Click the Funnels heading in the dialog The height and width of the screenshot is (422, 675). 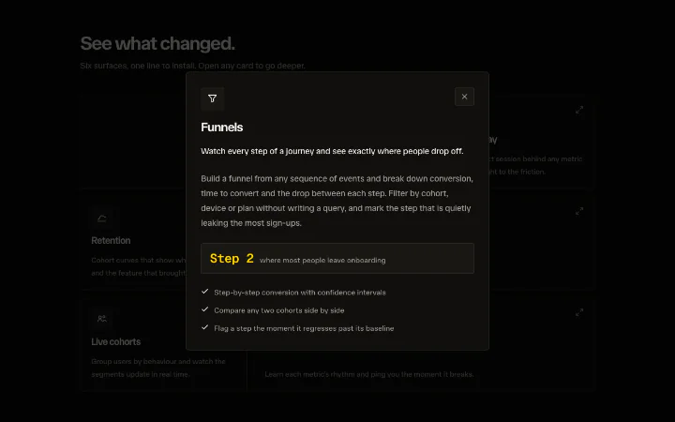point(221,127)
